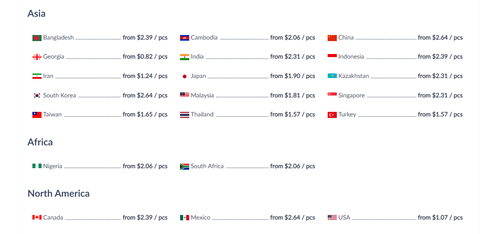Open the Indonesia country link
The image size is (502, 234).
[x=351, y=57]
